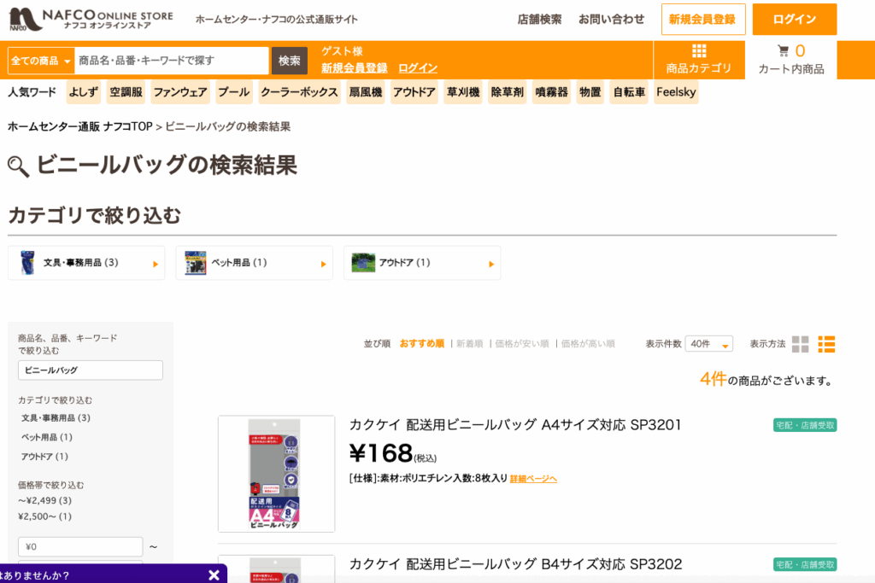Sort results by 価格が安い順
The width and height of the screenshot is (875, 583).
522,344
